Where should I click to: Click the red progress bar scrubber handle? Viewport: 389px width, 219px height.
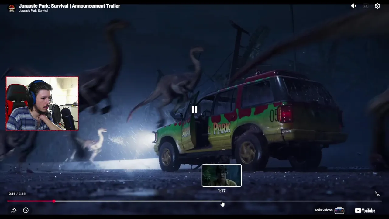[x=54, y=201]
